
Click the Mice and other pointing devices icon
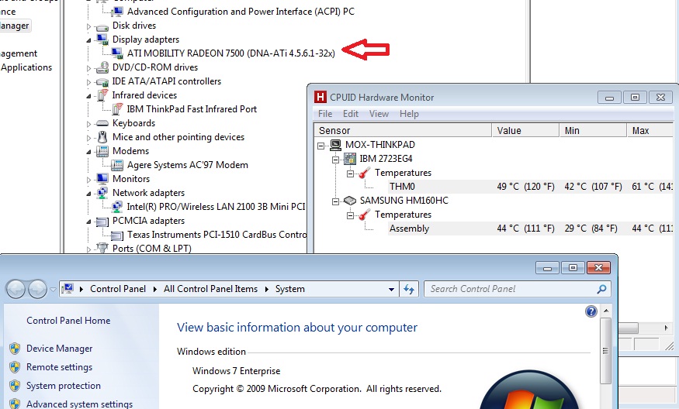tap(102, 137)
